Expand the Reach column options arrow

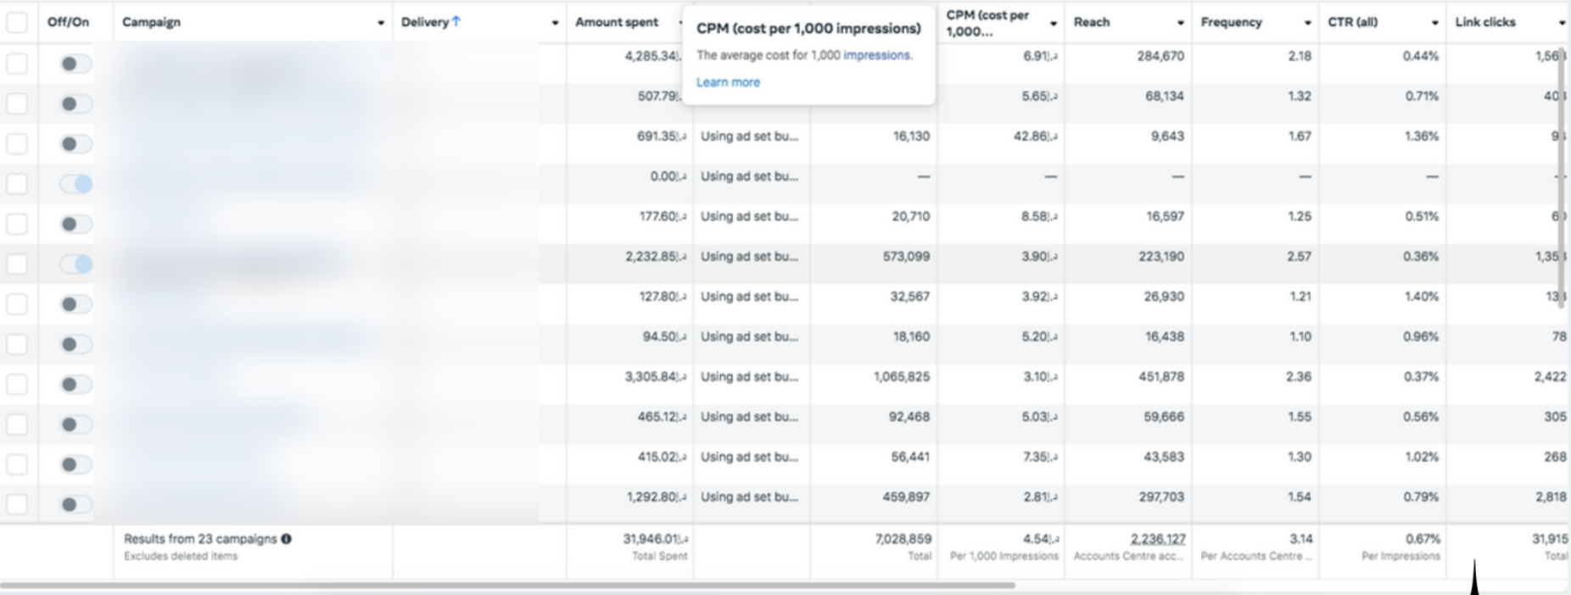[1180, 23]
